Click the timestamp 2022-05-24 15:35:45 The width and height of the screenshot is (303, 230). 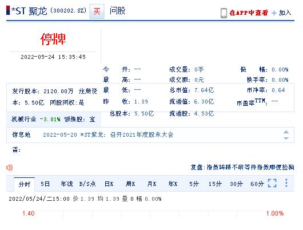[53, 57]
